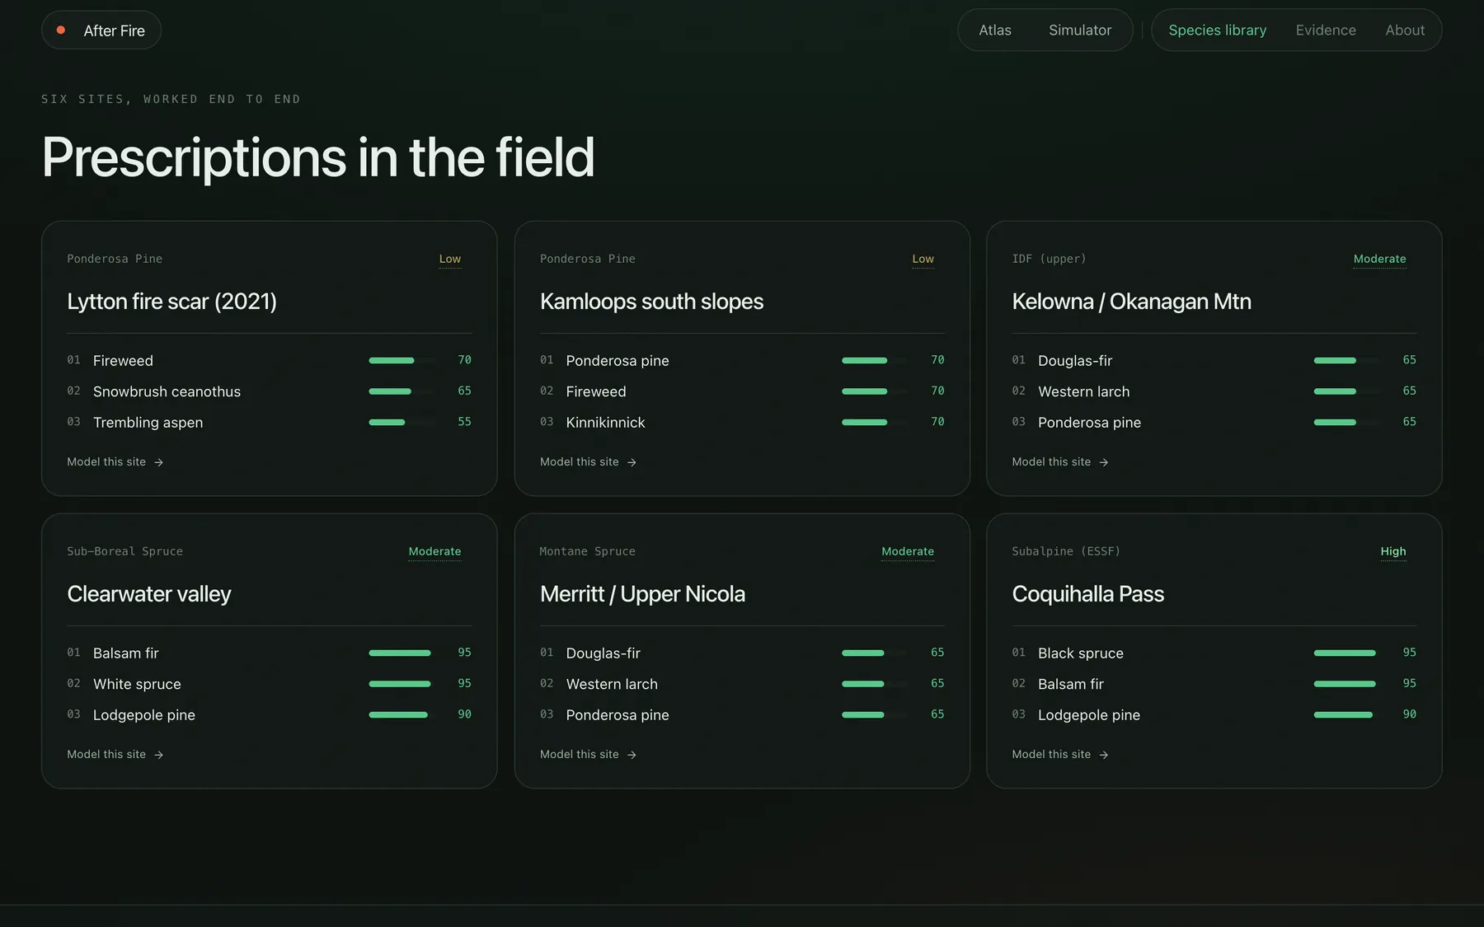Click arrow icon in Kelowna / Okanagan Mtn card
The height and width of the screenshot is (927, 1484).
1104,463
